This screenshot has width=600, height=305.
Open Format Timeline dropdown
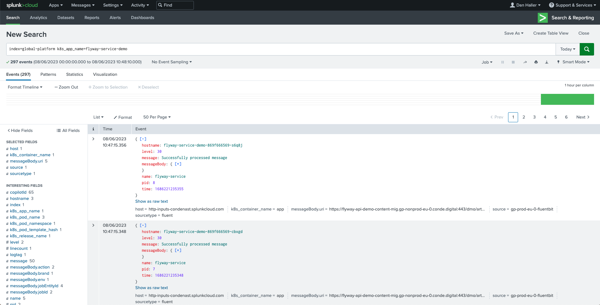[x=25, y=87]
